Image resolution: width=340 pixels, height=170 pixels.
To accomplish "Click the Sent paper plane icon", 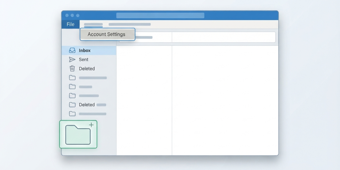I will pyautogui.click(x=72, y=59).
